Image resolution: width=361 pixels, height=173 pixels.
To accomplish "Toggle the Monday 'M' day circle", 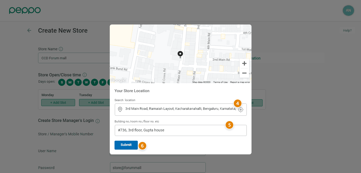I will [70, 82].
